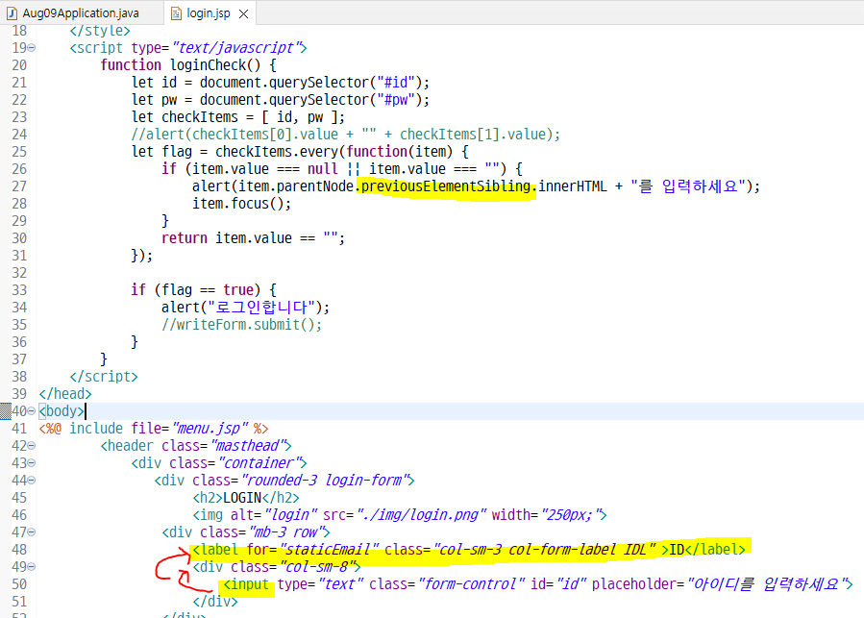This screenshot has width=864, height=618.
Task: Click 'let checkItems = [ id, pw ];'
Action: click(238, 117)
